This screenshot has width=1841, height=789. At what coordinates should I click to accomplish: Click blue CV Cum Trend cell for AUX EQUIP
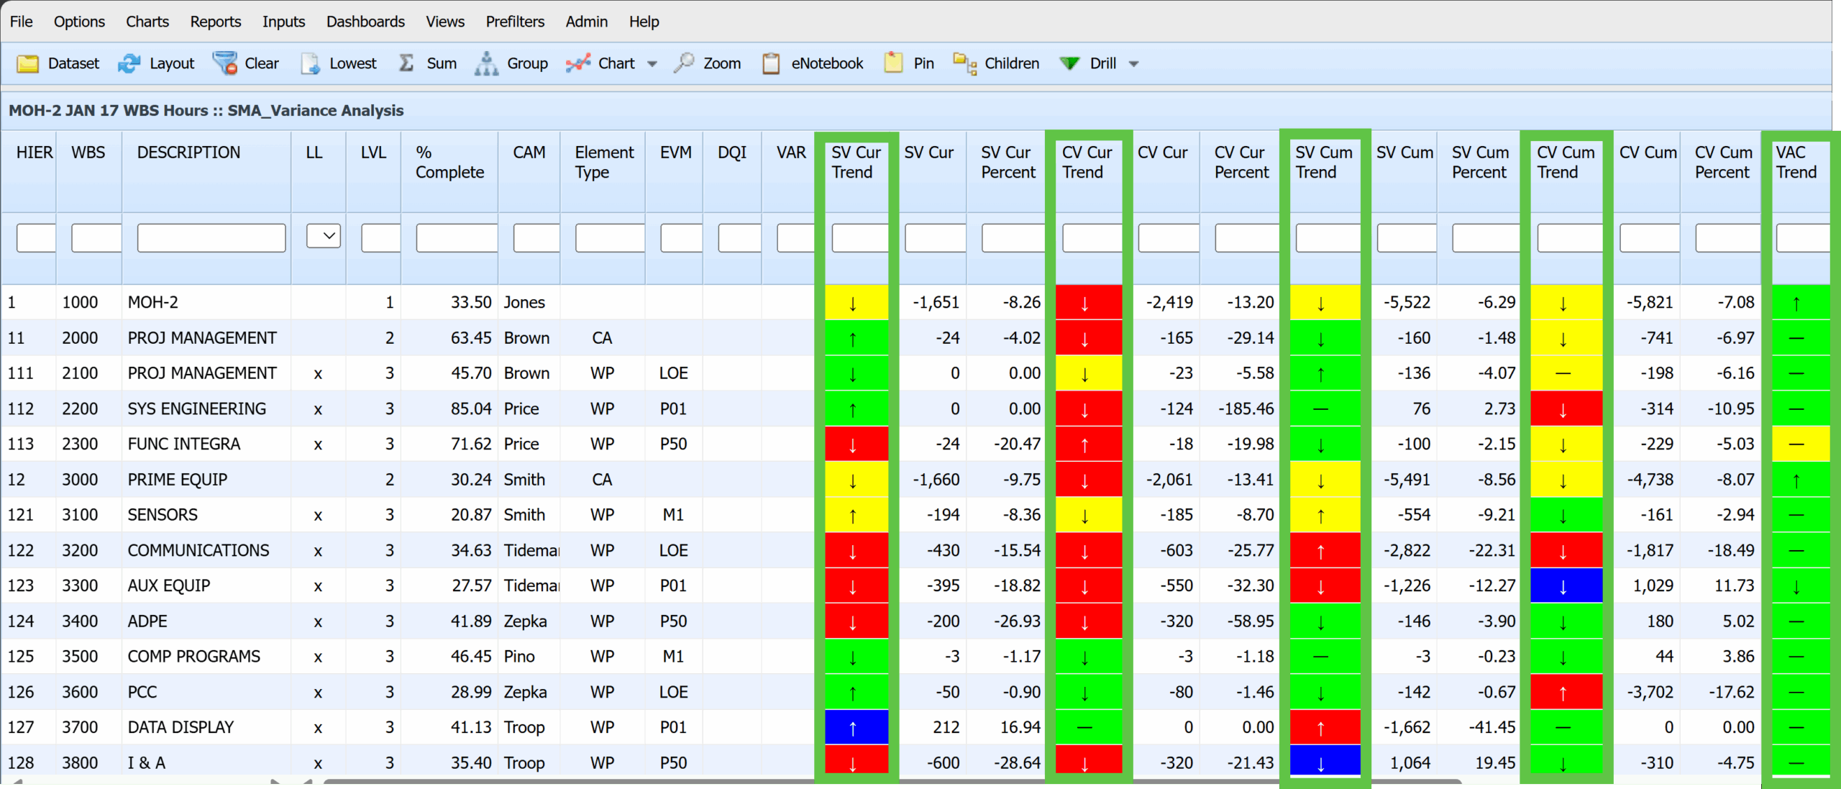[1566, 585]
